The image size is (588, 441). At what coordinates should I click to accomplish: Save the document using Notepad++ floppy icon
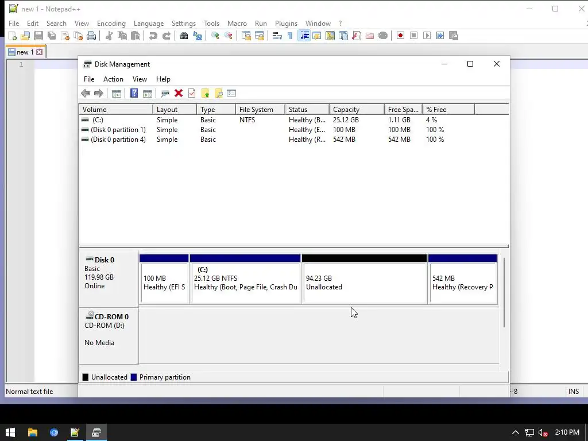(x=38, y=36)
